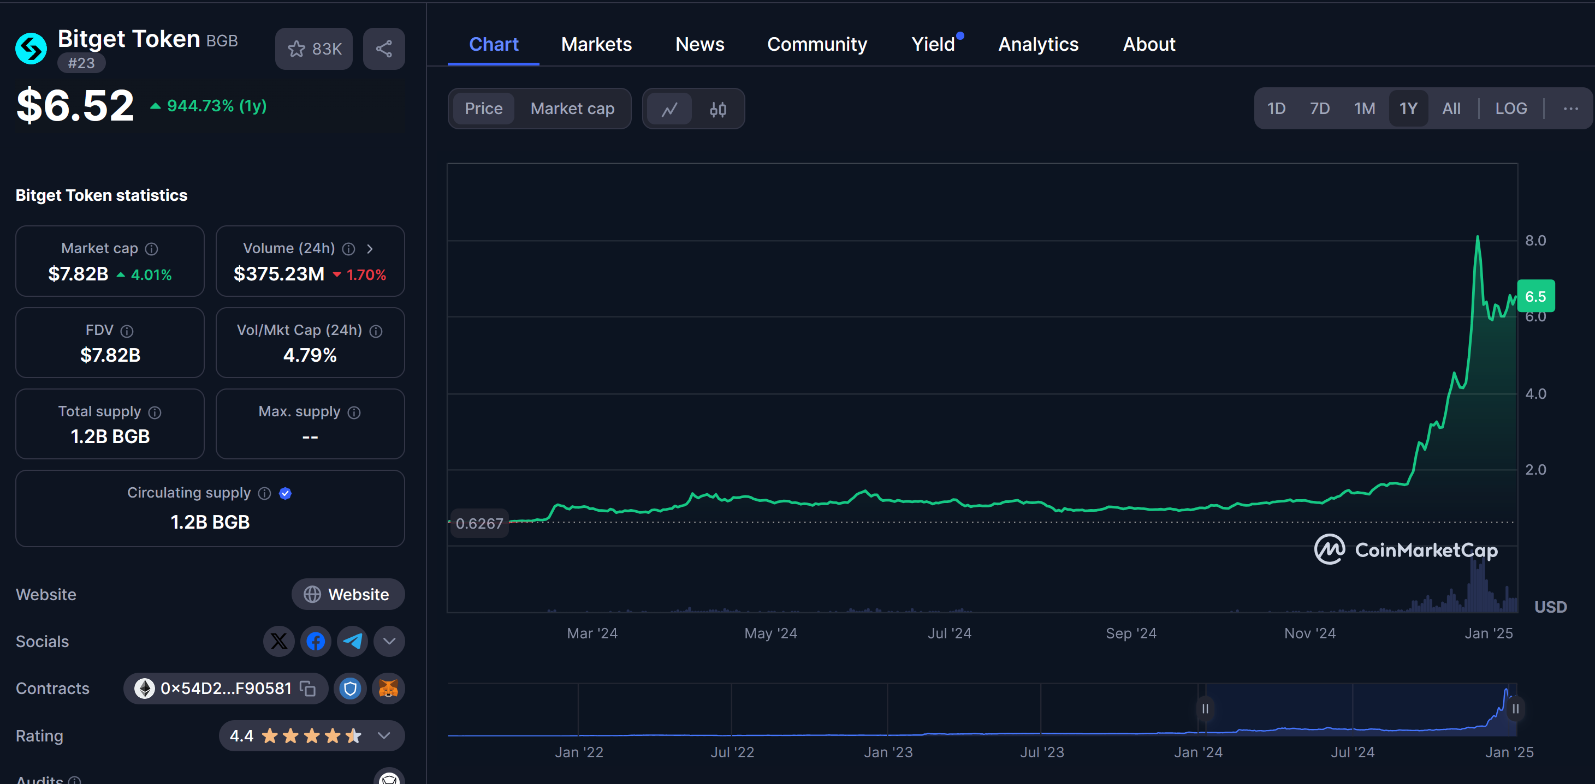The height and width of the screenshot is (784, 1595).
Task: Click the Ethereum icon in contract chip
Action: [145, 688]
